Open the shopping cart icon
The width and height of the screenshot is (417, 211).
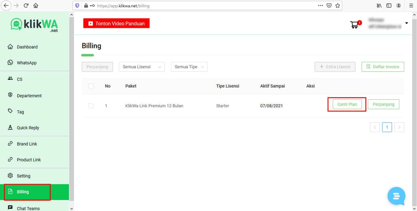tap(354, 25)
